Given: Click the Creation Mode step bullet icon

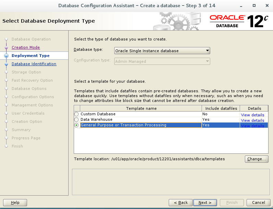Looking at the screenshot, I should click(7, 48).
